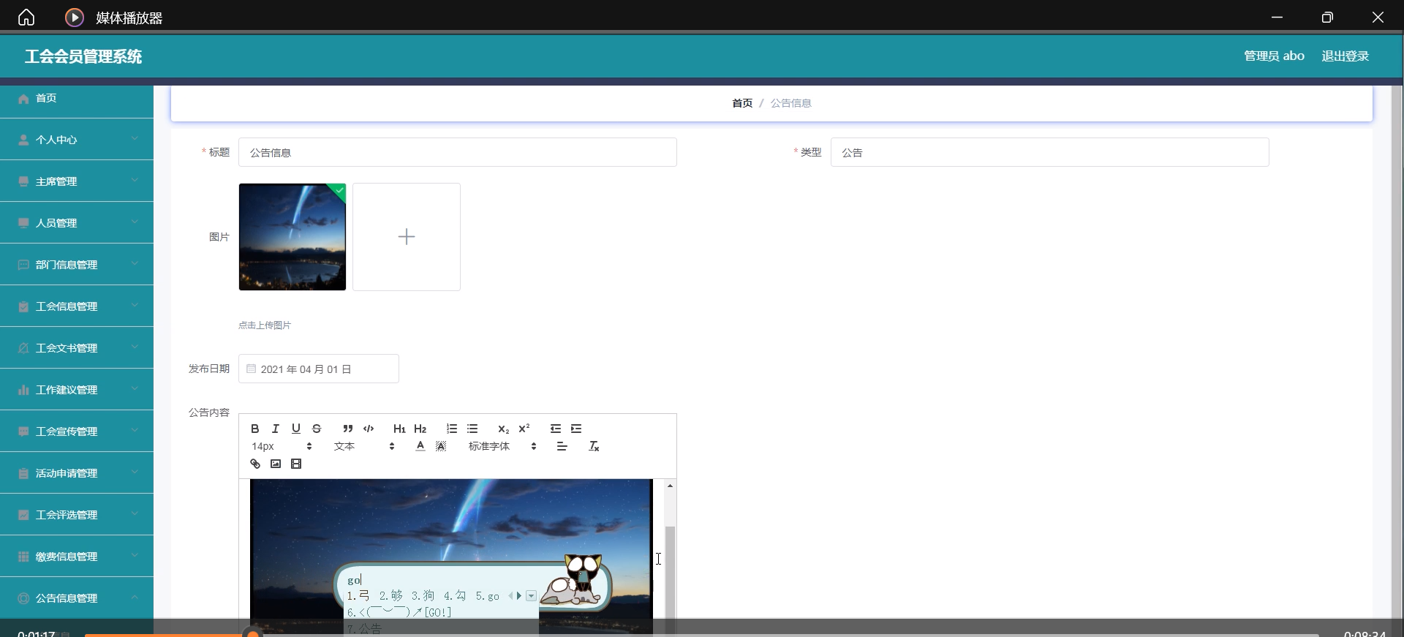This screenshot has height=637, width=1404.
Task: Apply Heading 2 style
Action: (x=420, y=429)
